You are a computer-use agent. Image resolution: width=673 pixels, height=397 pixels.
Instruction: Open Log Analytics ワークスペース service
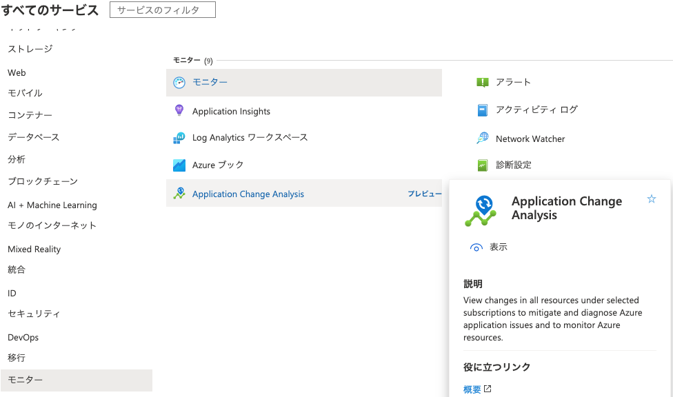coord(250,138)
